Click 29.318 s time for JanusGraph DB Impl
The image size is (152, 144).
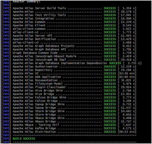click(127, 60)
